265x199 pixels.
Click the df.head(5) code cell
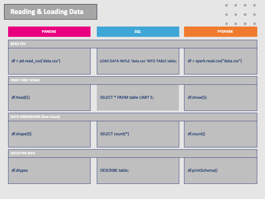[x=49, y=98]
